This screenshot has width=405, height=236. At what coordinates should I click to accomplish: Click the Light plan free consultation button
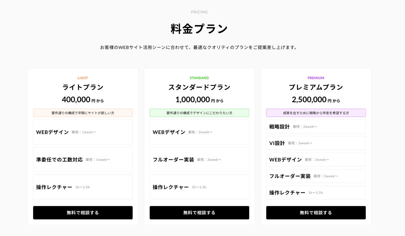pos(83,213)
